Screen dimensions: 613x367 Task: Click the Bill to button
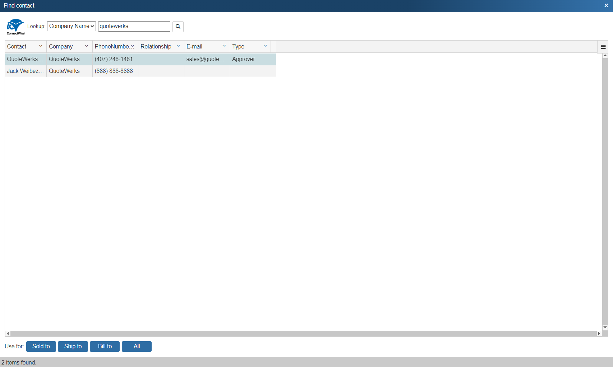pyautogui.click(x=105, y=347)
